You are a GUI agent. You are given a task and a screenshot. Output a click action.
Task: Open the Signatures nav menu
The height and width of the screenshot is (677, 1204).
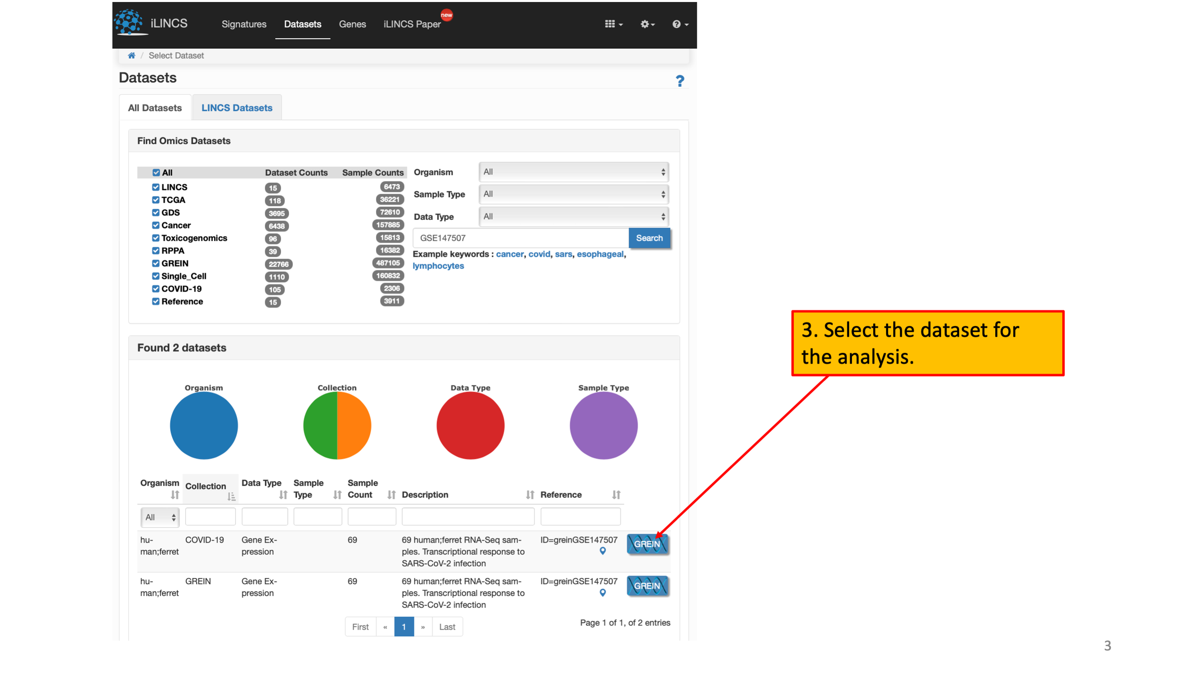[244, 24]
